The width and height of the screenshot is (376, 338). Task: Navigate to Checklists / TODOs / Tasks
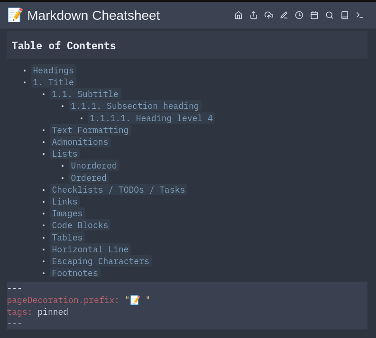click(x=119, y=190)
